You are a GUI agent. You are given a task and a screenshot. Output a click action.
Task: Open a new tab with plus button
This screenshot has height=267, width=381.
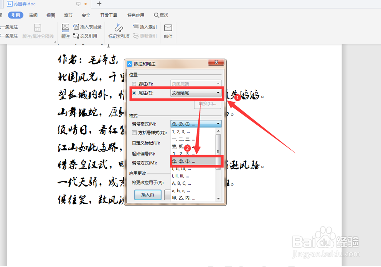[x=99, y=3]
